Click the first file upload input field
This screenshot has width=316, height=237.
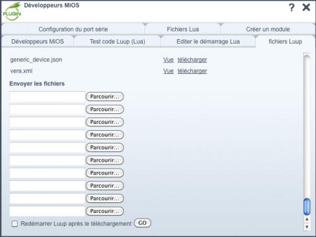coord(47,97)
